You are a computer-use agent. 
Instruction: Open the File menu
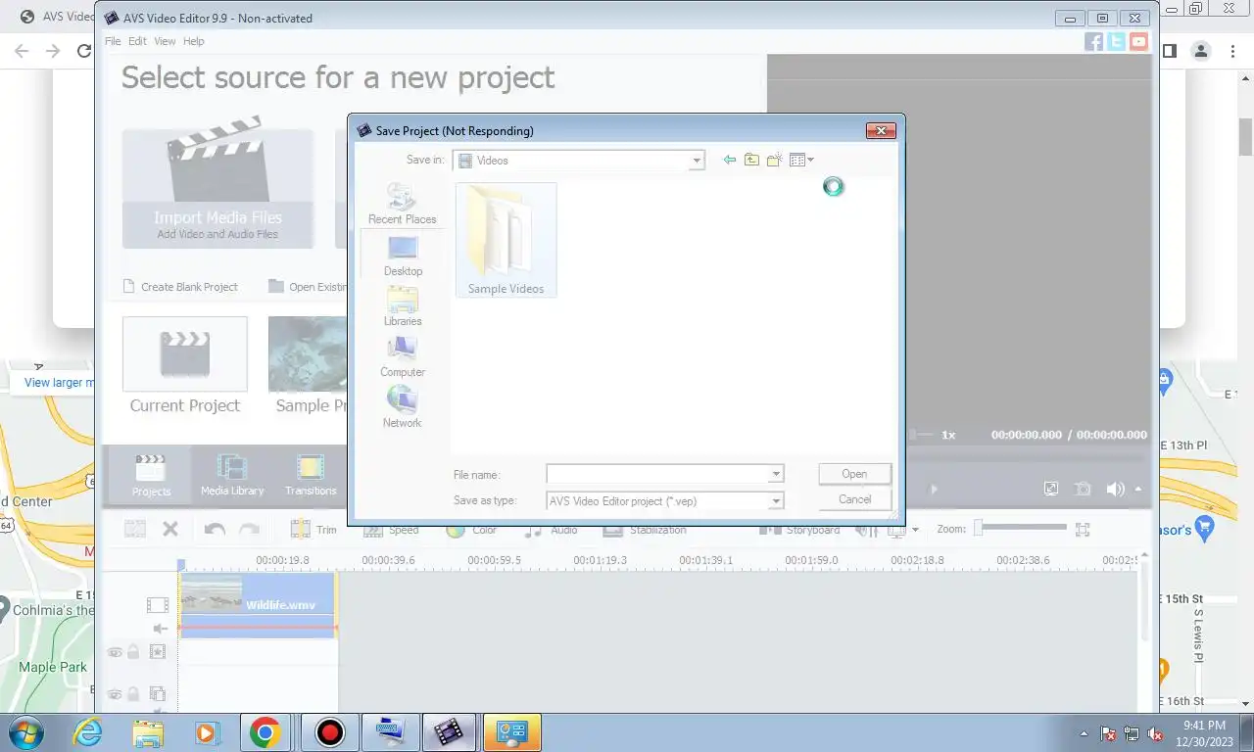(x=113, y=41)
